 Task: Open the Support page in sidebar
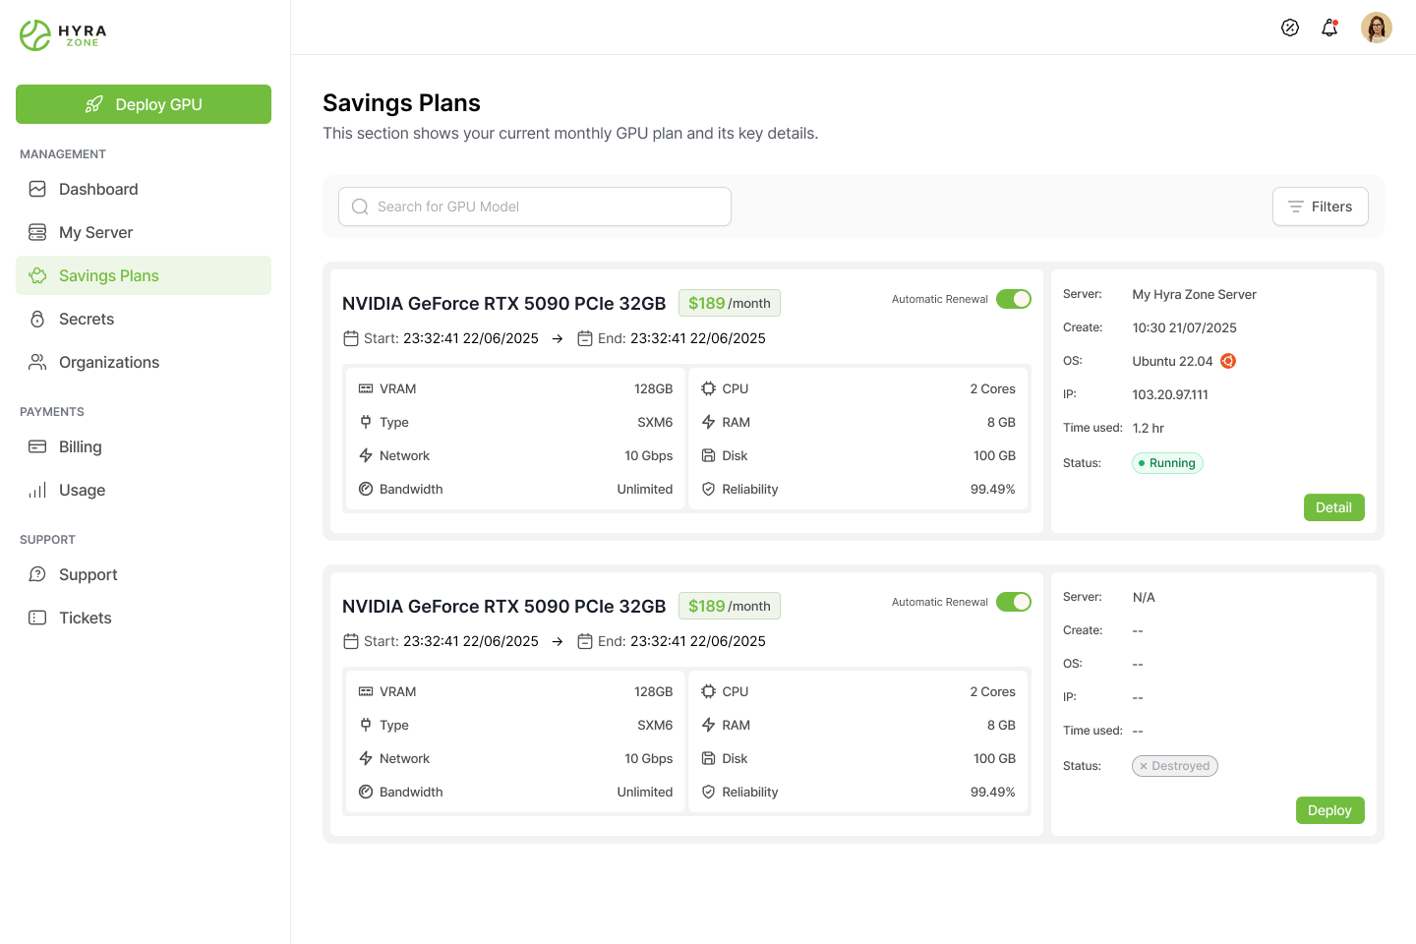click(x=88, y=574)
